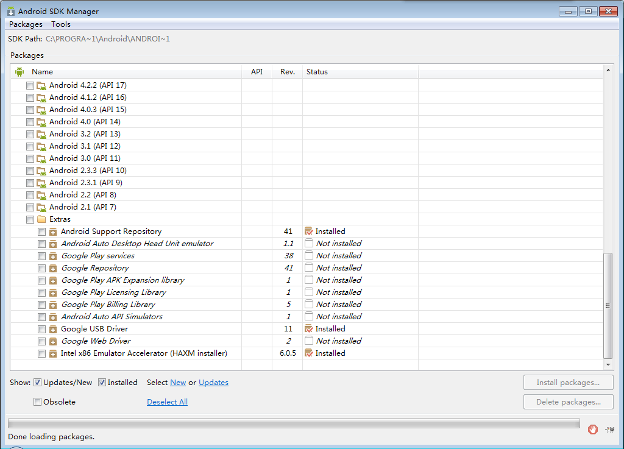Select the Google Play Billing Library row
The image size is (624, 449).
(x=307, y=305)
